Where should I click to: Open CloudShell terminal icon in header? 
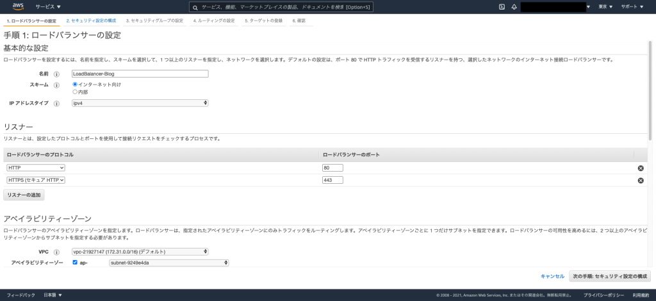502,6
